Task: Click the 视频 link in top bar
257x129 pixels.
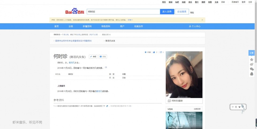Action: click(x=203, y=2)
